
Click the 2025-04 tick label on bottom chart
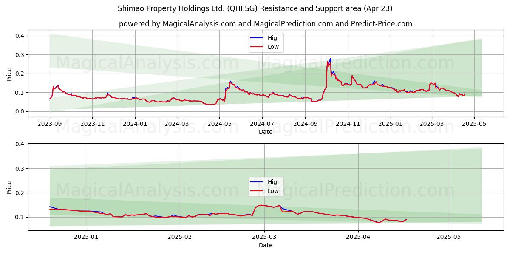(x=358, y=237)
